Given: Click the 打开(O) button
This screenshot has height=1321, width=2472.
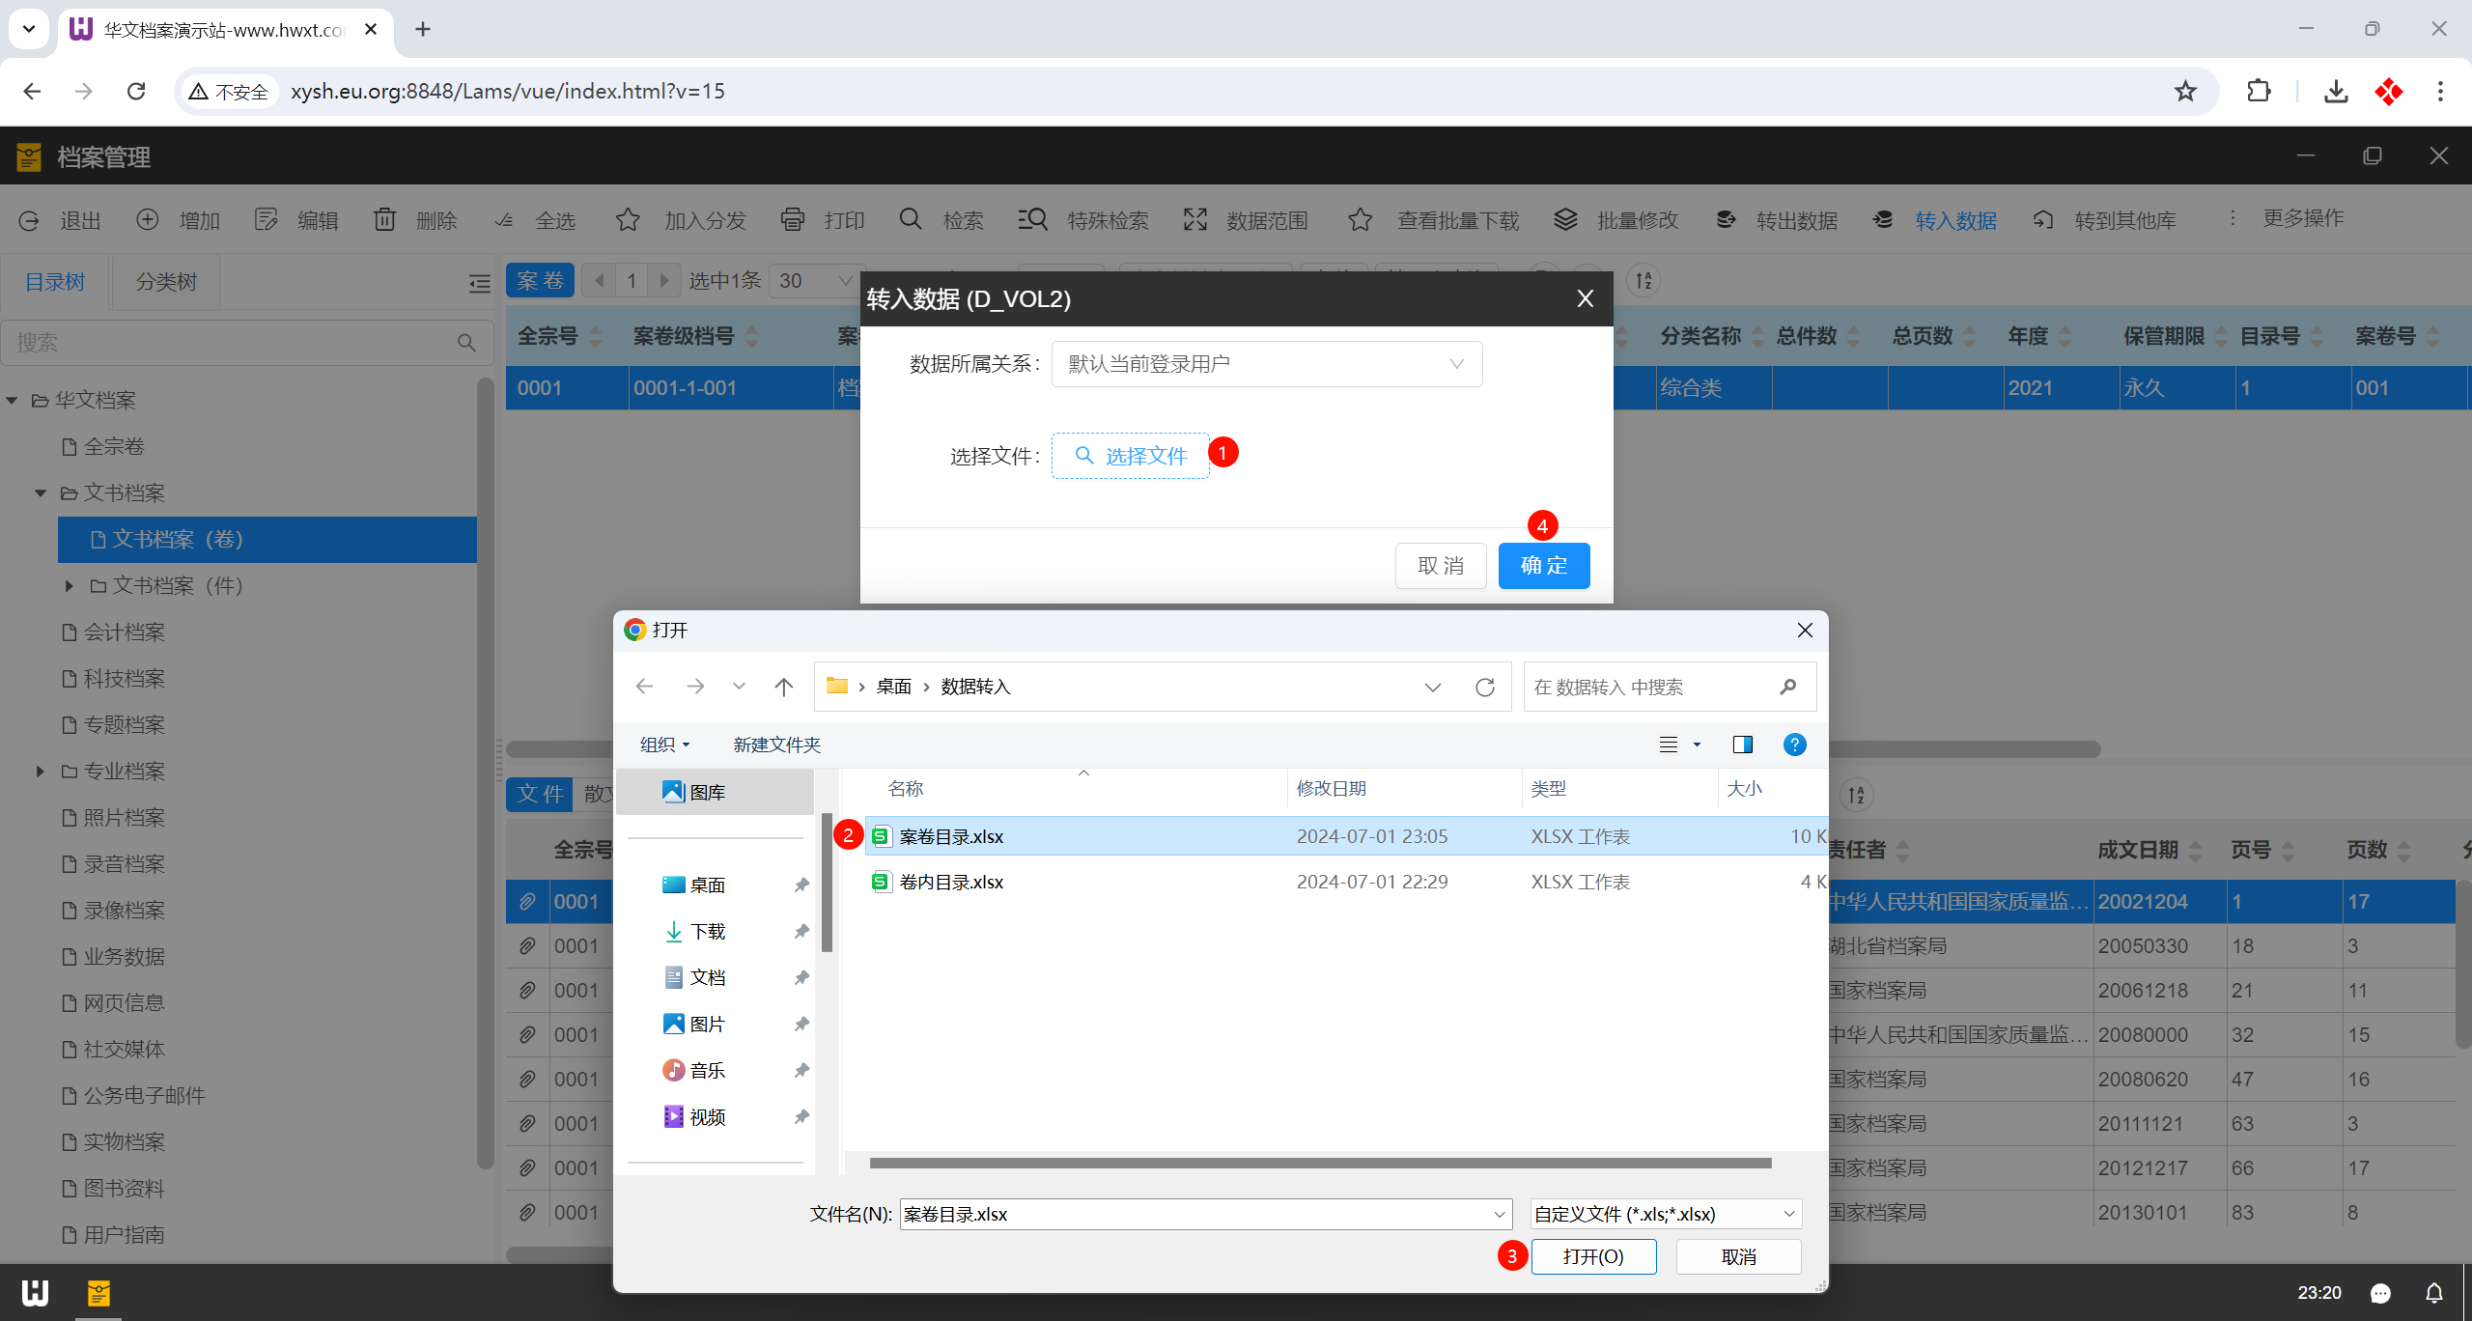Looking at the screenshot, I should click(1593, 1256).
